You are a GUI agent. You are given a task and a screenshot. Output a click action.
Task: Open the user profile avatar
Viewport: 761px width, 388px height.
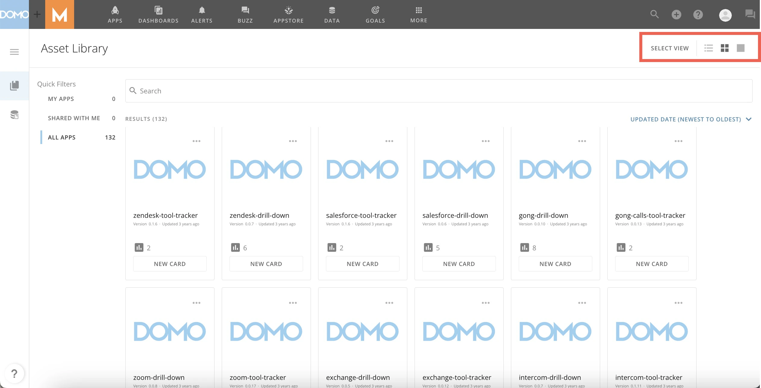coord(725,15)
